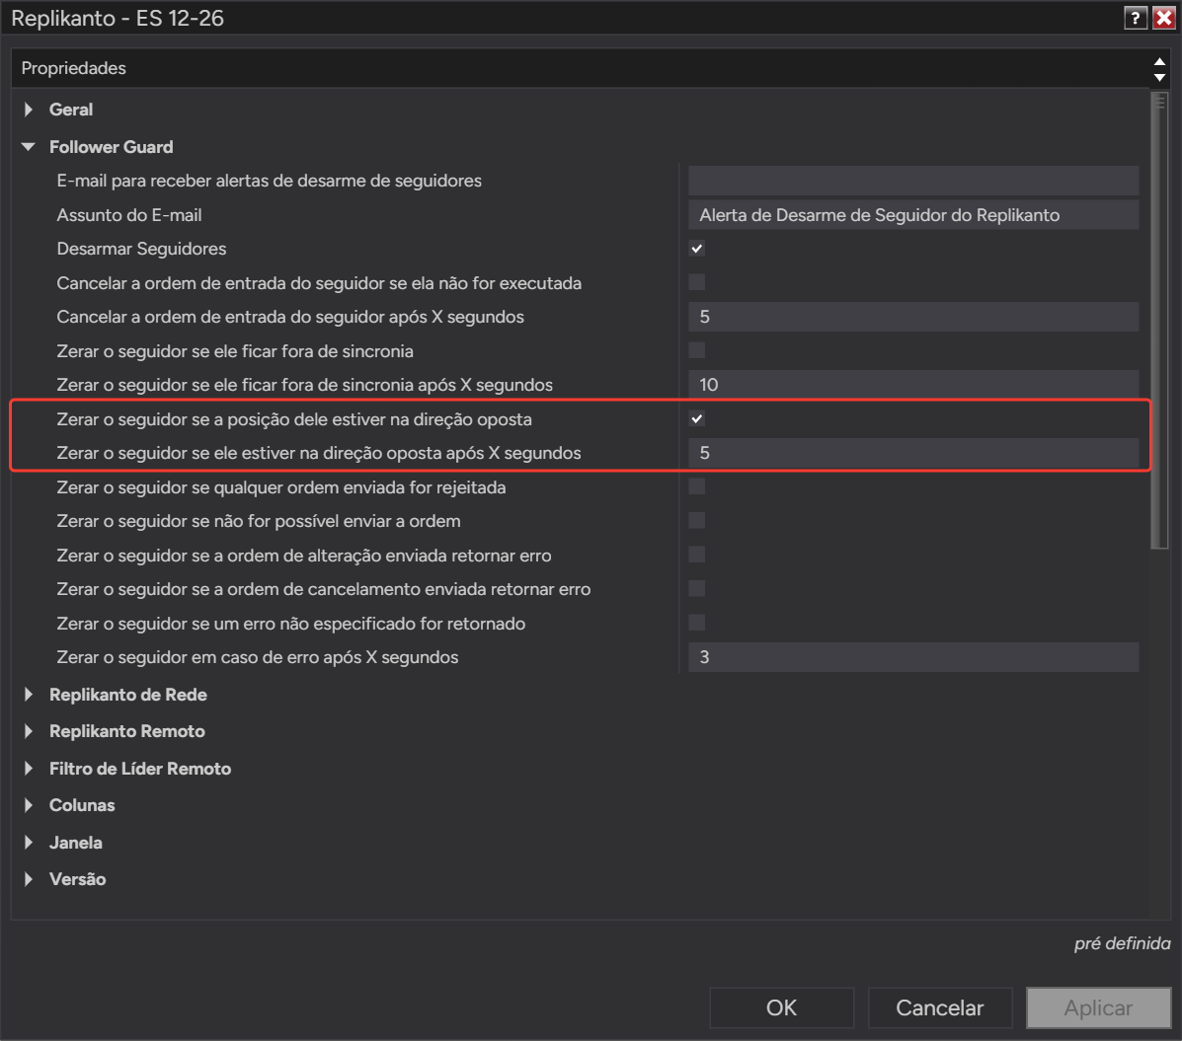Enable cancelar ordem se não for executada

coord(697,282)
